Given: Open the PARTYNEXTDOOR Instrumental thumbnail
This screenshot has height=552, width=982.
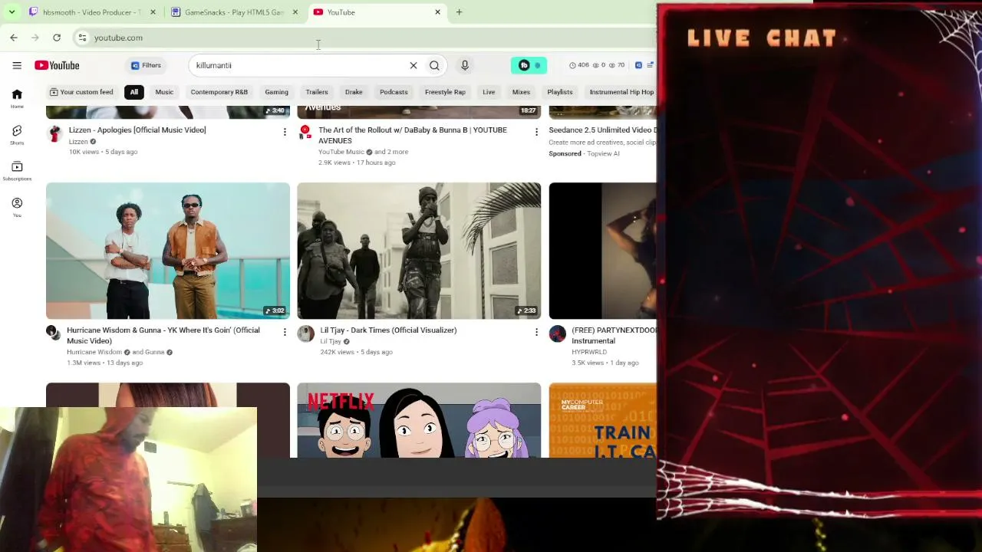Looking at the screenshot, I should click(603, 251).
